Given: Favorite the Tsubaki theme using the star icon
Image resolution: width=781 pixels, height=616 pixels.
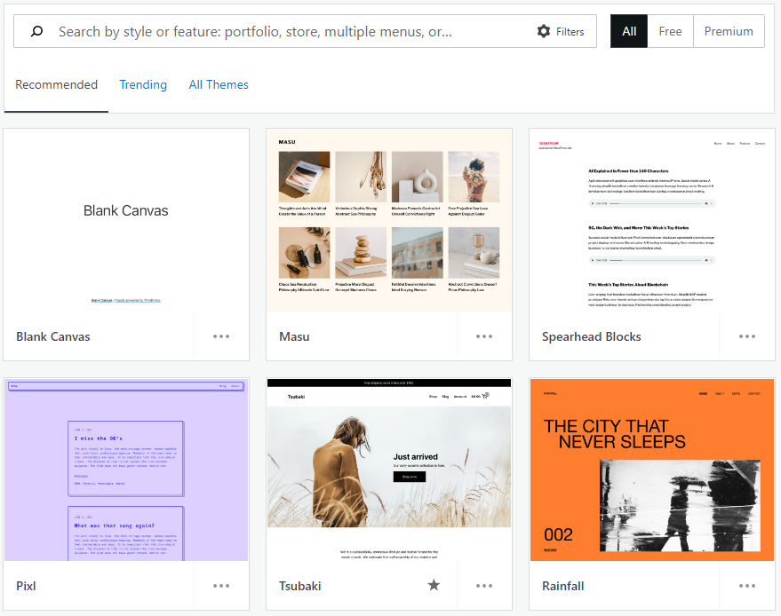Looking at the screenshot, I should click(x=434, y=585).
